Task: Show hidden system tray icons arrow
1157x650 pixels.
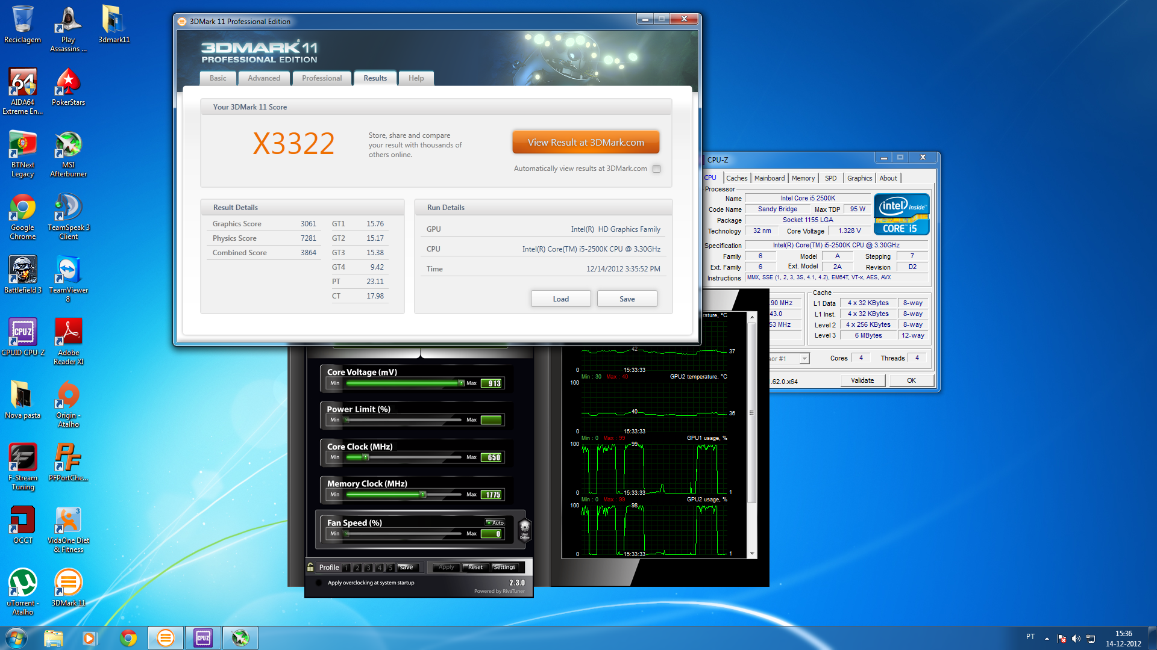Action: [x=1047, y=639]
